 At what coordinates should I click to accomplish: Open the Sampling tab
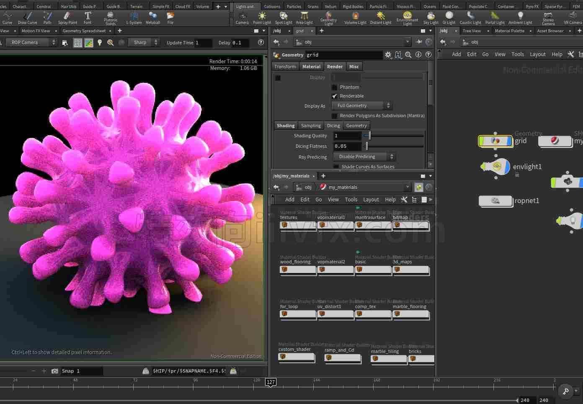(x=311, y=126)
